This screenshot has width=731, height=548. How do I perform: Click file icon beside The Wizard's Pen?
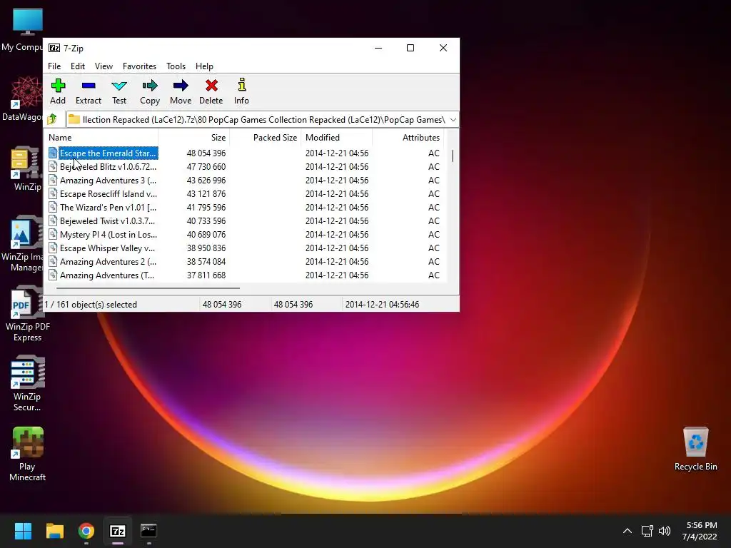tap(53, 208)
